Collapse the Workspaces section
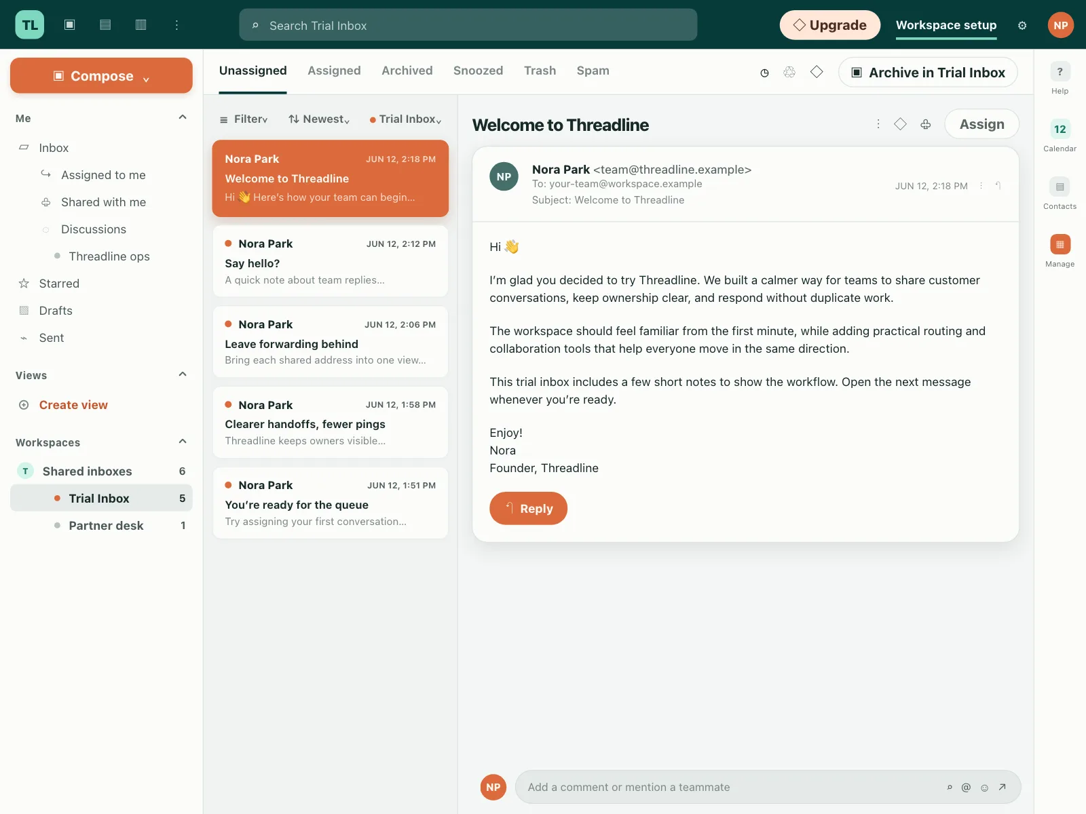 (x=183, y=442)
